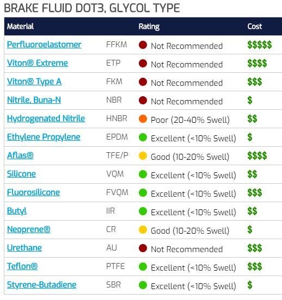Viewport: 282px width, 300px height.
Task: Open the Butyl material link
Action: 17,211
